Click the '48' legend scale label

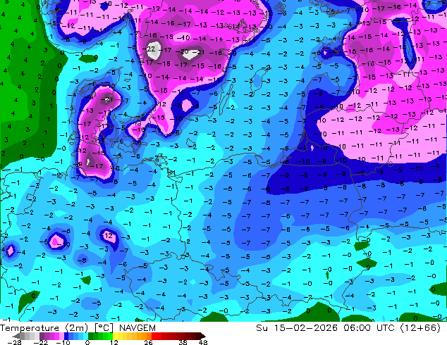(x=203, y=342)
